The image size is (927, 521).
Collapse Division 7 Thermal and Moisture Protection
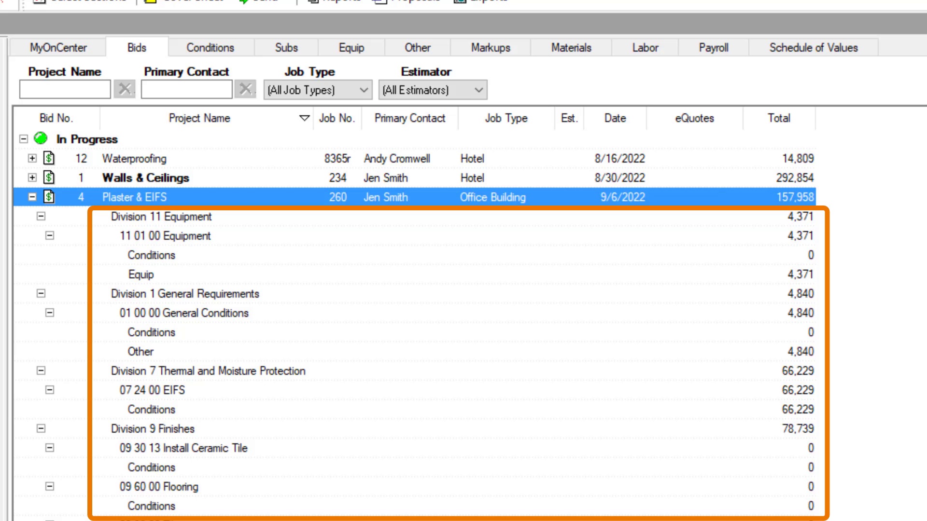pyautogui.click(x=41, y=370)
